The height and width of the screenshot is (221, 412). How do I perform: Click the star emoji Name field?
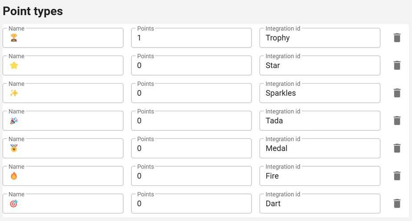63,65
